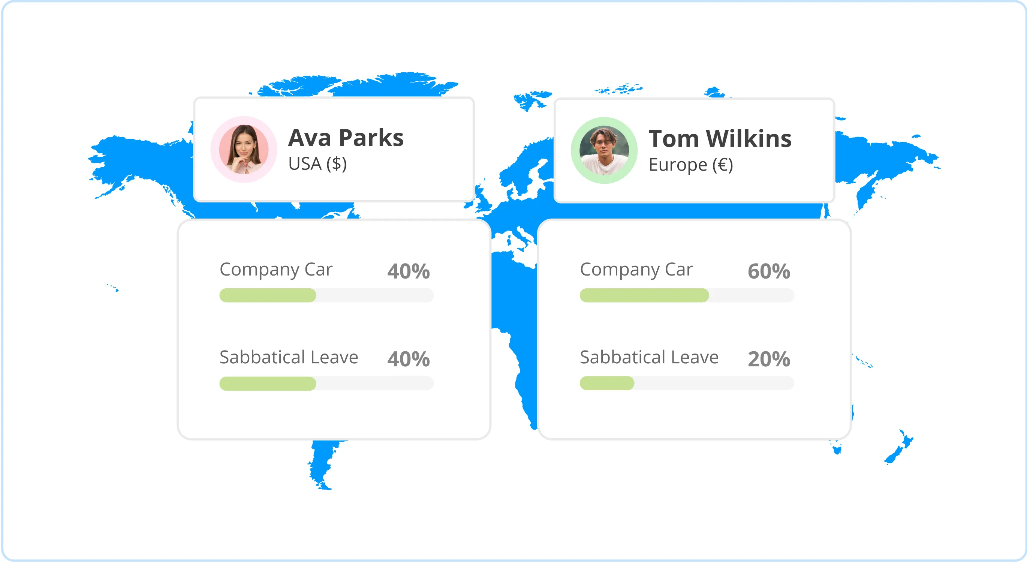Click Tom's Sabbatical Leave progress bar
This screenshot has width=1027, height=562.
pos(687,383)
